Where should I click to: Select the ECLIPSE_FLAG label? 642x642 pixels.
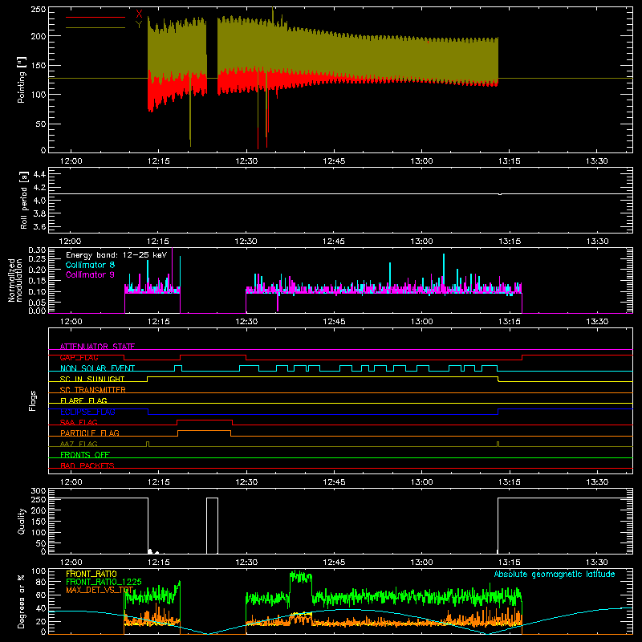87,412
